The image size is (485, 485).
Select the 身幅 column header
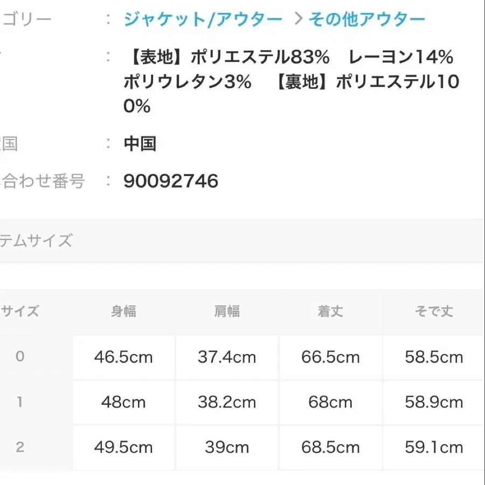[x=123, y=311]
